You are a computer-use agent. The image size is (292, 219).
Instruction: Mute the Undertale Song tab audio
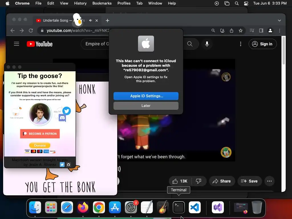[x=90, y=21]
